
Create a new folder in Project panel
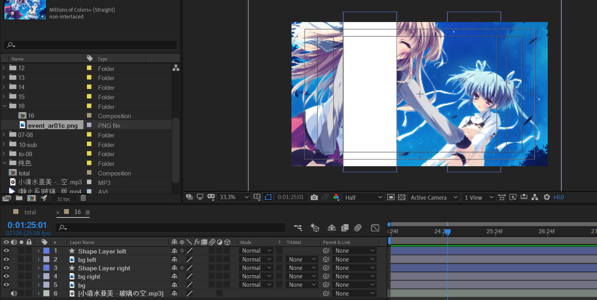[x=19, y=198]
